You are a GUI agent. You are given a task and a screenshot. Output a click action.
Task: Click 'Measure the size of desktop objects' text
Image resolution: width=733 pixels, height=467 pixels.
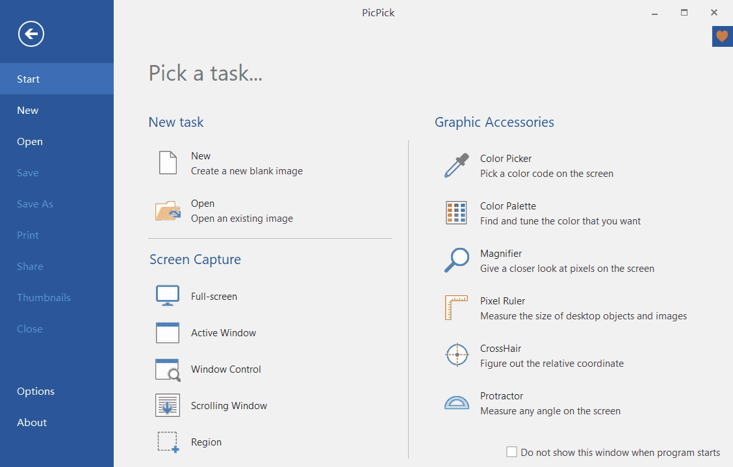pyautogui.click(x=584, y=316)
